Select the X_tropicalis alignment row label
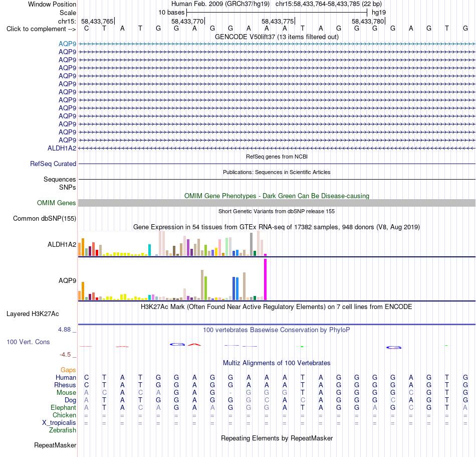 [59, 423]
